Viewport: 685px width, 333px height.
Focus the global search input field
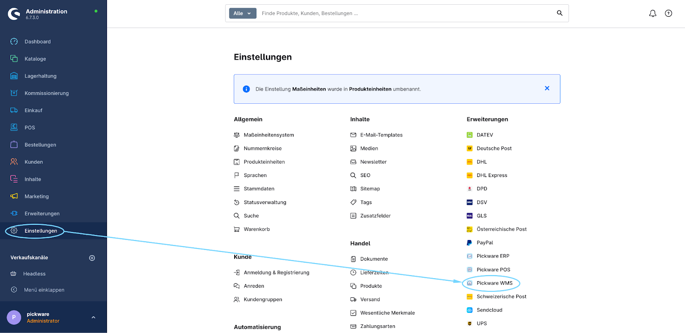[402, 13]
